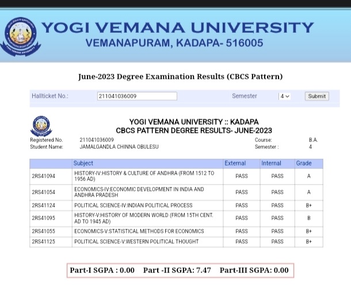Click Western Political Thought subject name
The image size is (351, 285).
(136, 242)
